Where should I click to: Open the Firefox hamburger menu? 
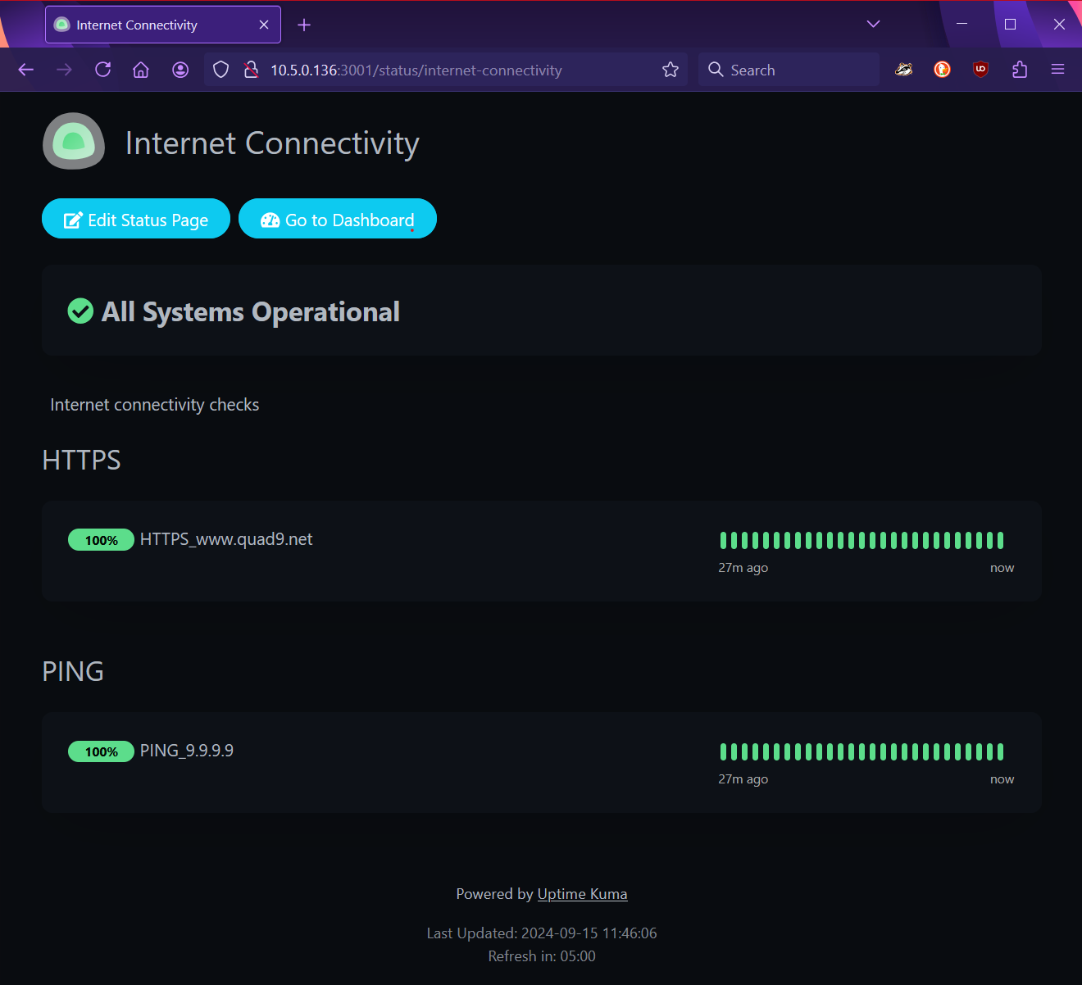1057,70
